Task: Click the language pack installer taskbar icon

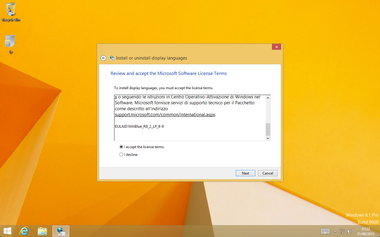Action: pyautogui.click(x=61, y=231)
